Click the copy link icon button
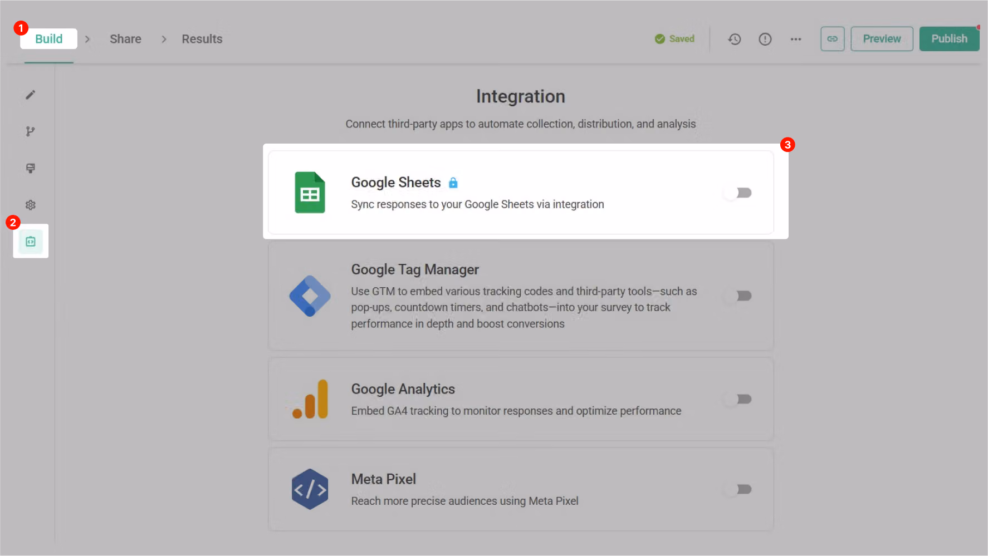Viewport: 988px width, 556px height. coord(833,39)
